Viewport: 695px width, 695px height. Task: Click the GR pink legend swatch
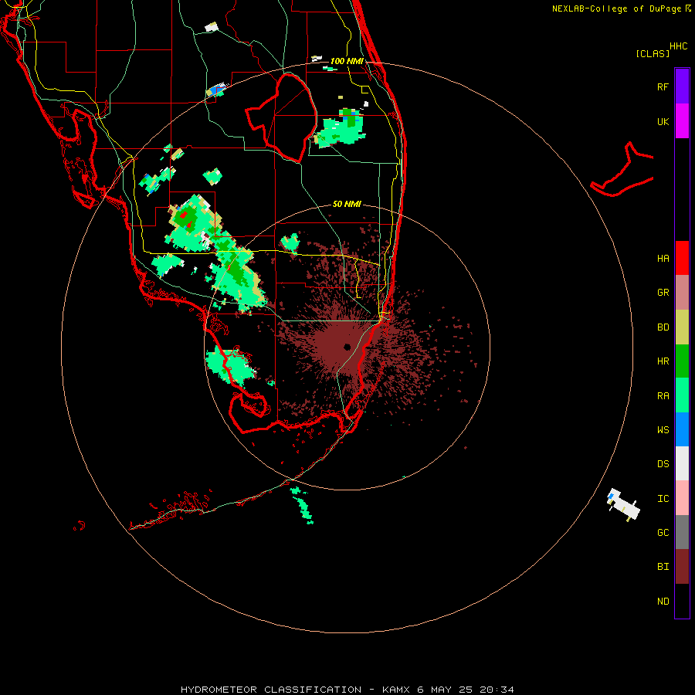point(682,293)
